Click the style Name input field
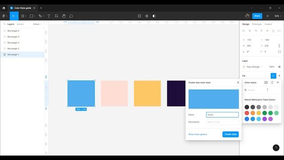284x160 pixels. (222, 115)
